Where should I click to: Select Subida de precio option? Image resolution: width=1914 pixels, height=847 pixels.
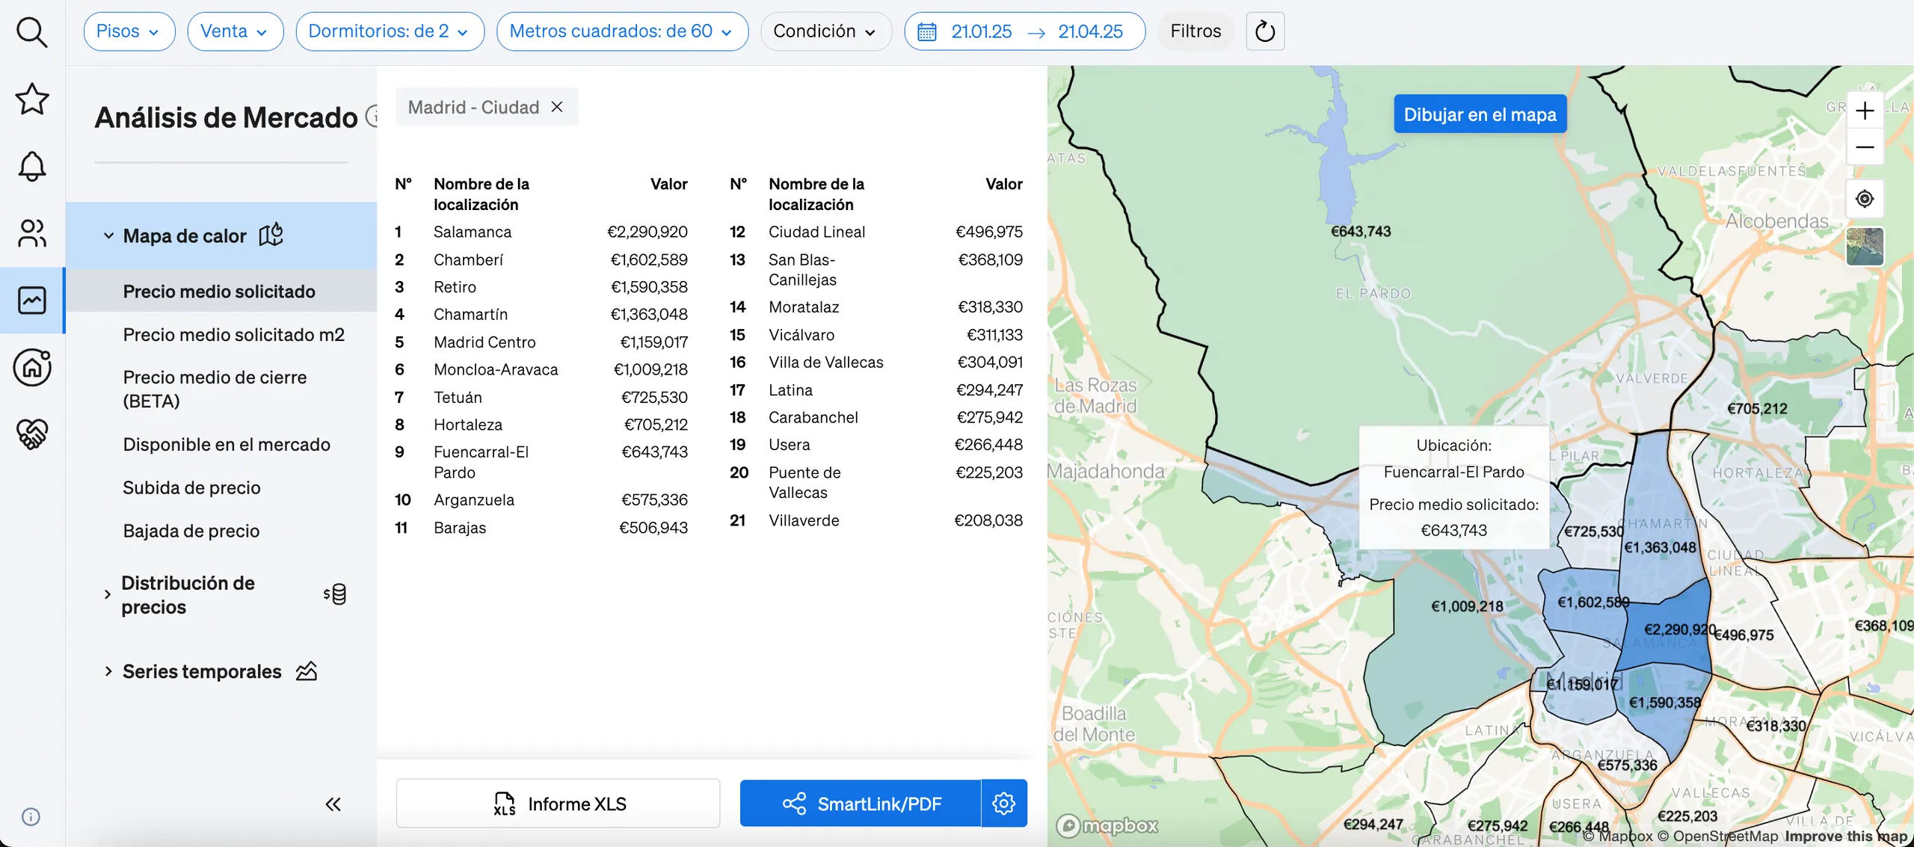pyautogui.click(x=191, y=488)
